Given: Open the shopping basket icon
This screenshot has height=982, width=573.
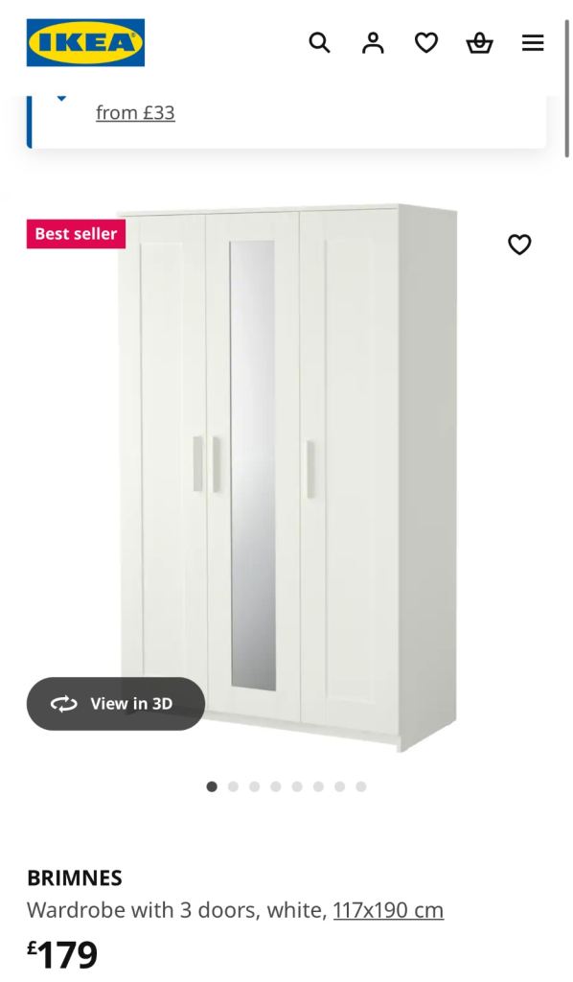Looking at the screenshot, I should [x=479, y=42].
